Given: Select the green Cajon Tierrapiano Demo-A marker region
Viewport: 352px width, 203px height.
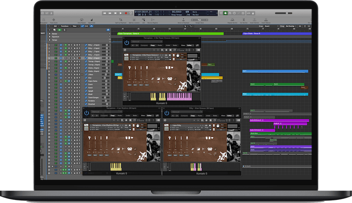Looking at the screenshot, I should point(171,33).
